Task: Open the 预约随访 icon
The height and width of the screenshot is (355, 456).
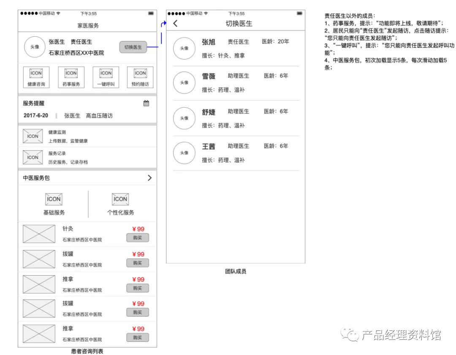Action: pos(140,77)
